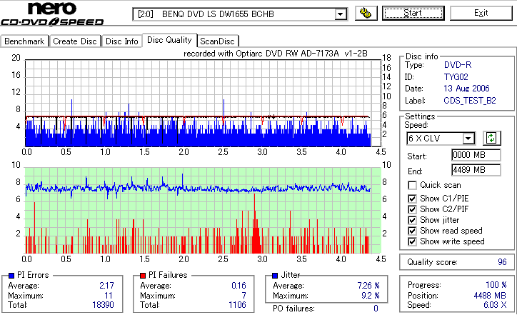The height and width of the screenshot is (315, 517).
Task: Open the ScanDisc tab
Action: coord(217,41)
